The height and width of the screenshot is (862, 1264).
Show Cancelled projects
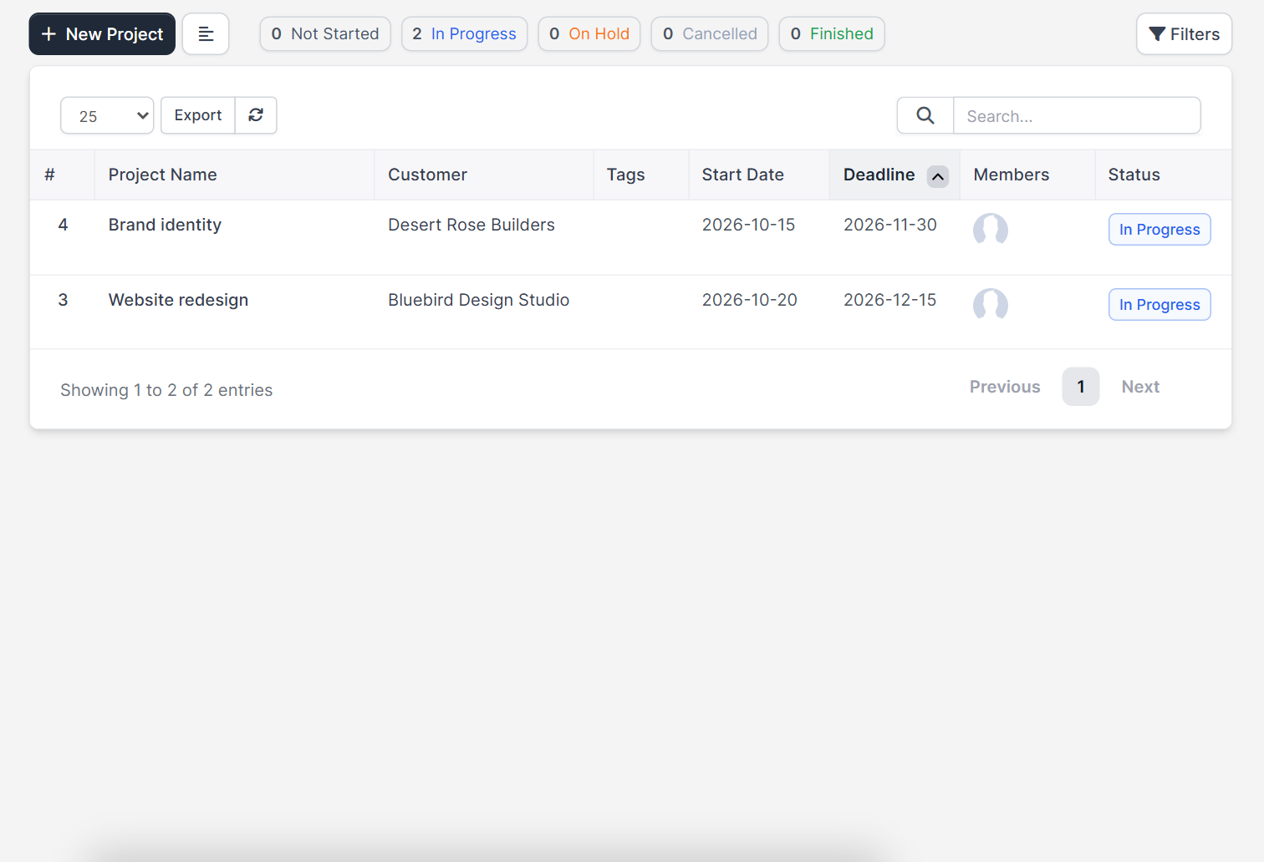710,34
